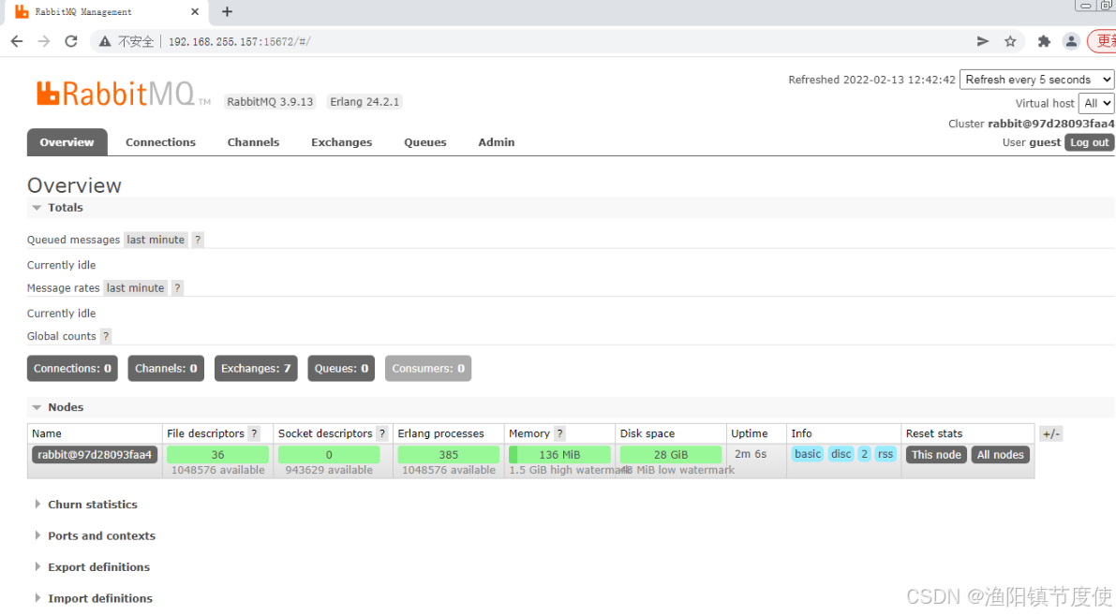Reset stats for This node

point(936,455)
